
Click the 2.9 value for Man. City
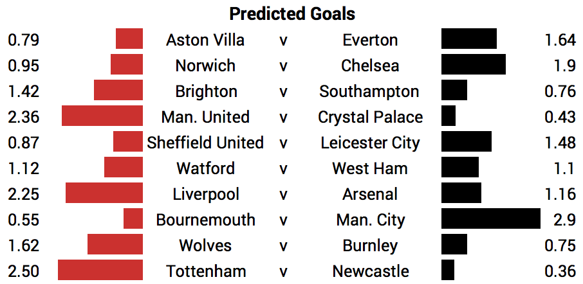tap(564, 220)
